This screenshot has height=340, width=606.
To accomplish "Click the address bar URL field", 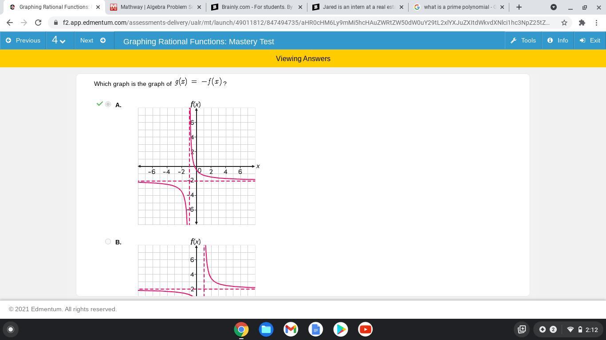I will coord(306,23).
